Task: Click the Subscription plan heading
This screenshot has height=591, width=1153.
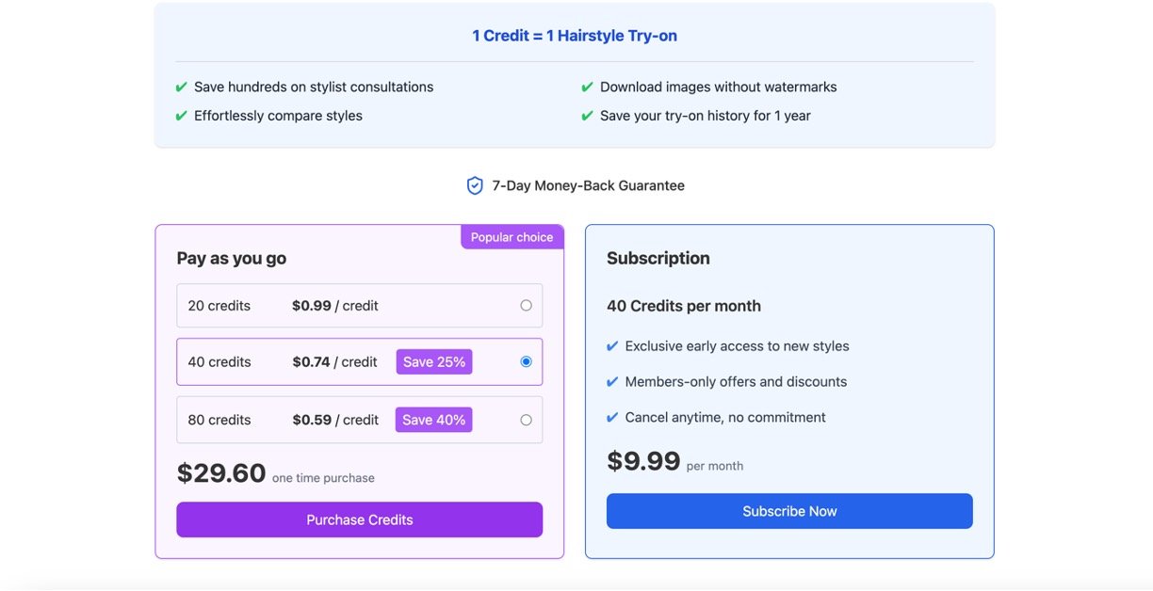Action: click(658, 258)
